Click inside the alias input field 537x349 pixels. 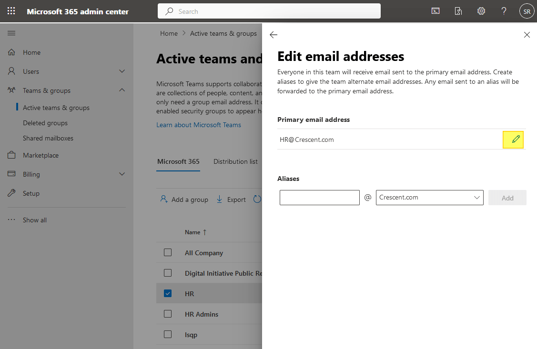319,197
